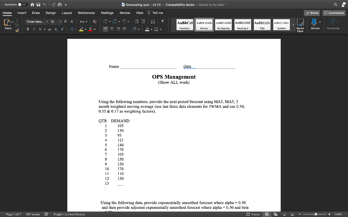348x217 pixels.
Task: Open the font size dropdown
Action: coord(56,21)
